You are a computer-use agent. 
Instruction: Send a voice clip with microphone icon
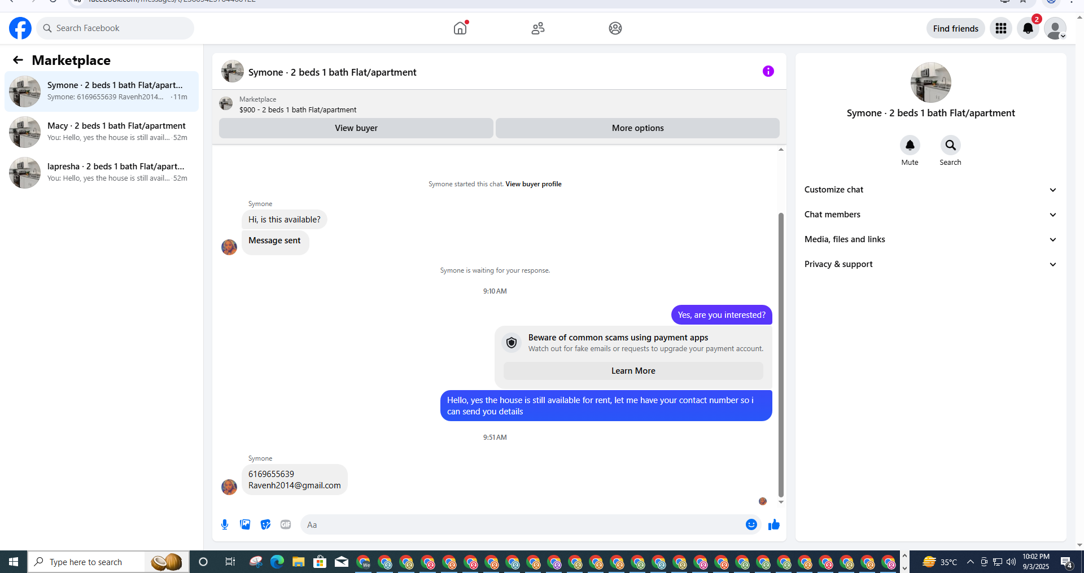click(225, 524)
